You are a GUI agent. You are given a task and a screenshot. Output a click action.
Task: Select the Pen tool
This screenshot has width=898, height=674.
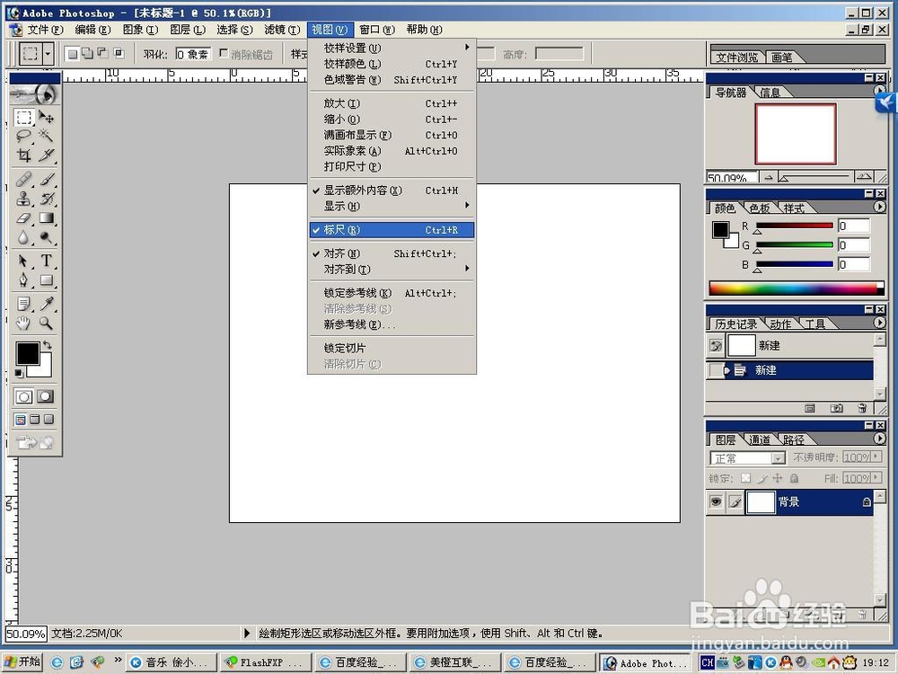tap(23, 279)
